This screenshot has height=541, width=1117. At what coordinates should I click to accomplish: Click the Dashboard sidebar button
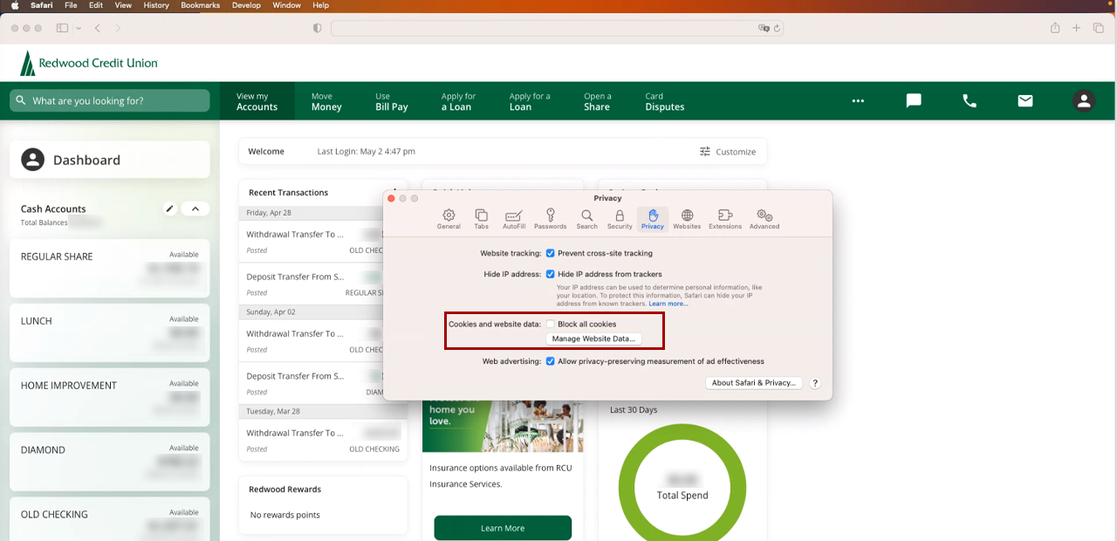tap(110, 160)
